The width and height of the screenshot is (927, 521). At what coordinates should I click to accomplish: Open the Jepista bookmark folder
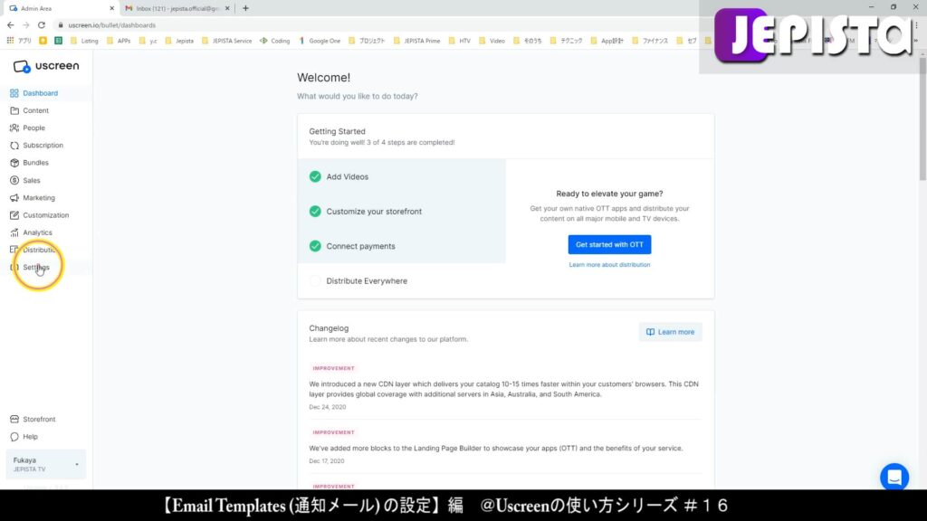coord(179,41)
